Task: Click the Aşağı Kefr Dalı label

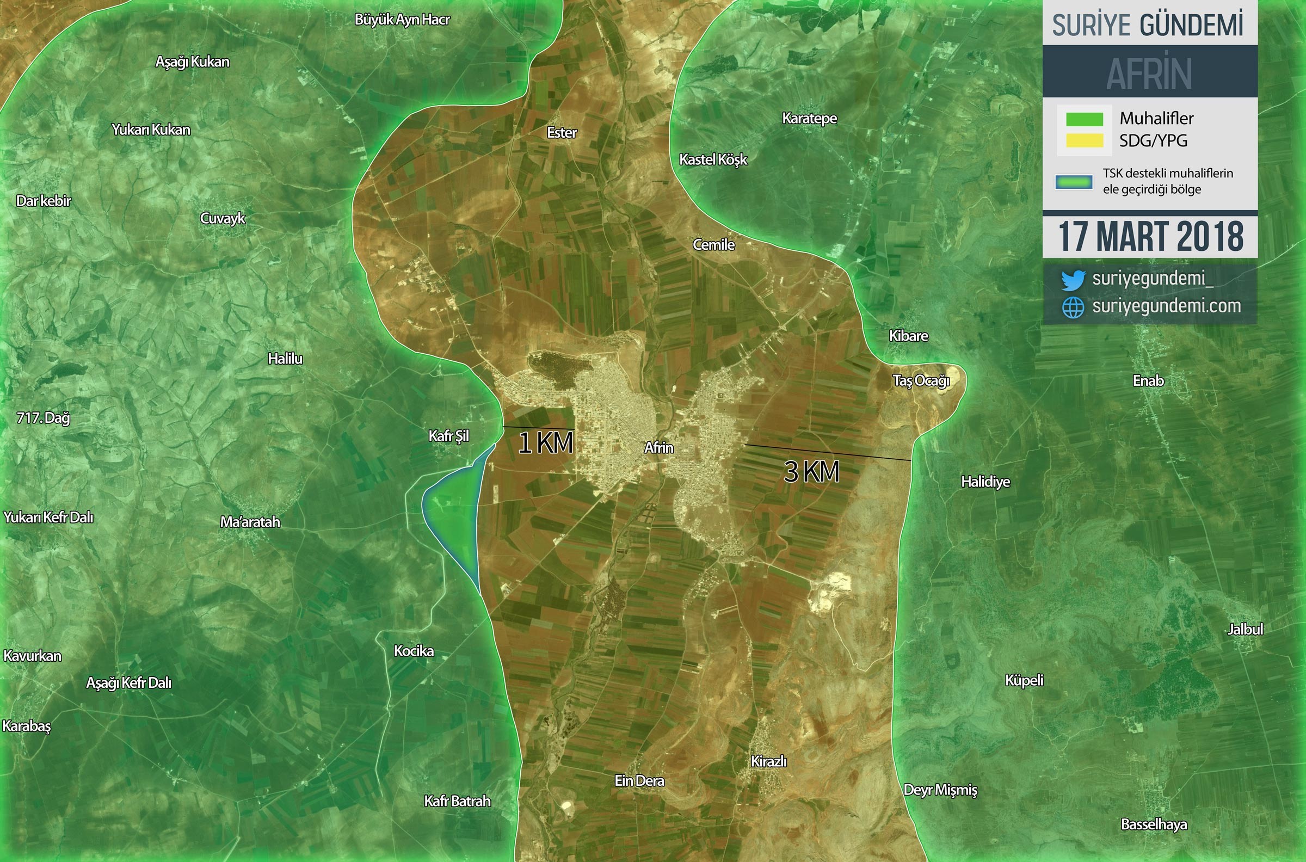Action: pos(128,684)
